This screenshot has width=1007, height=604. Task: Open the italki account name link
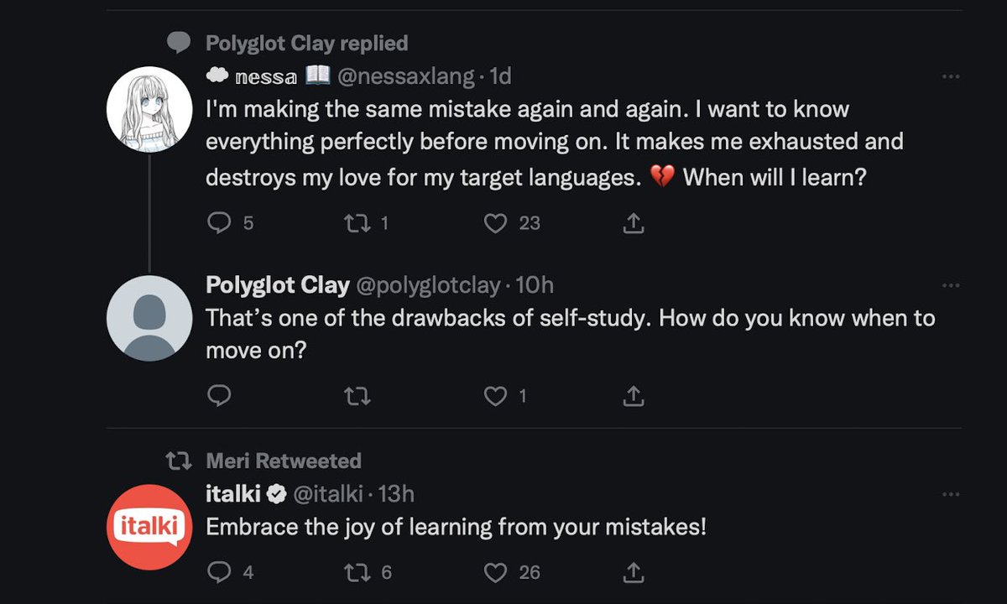pos(232,494)
